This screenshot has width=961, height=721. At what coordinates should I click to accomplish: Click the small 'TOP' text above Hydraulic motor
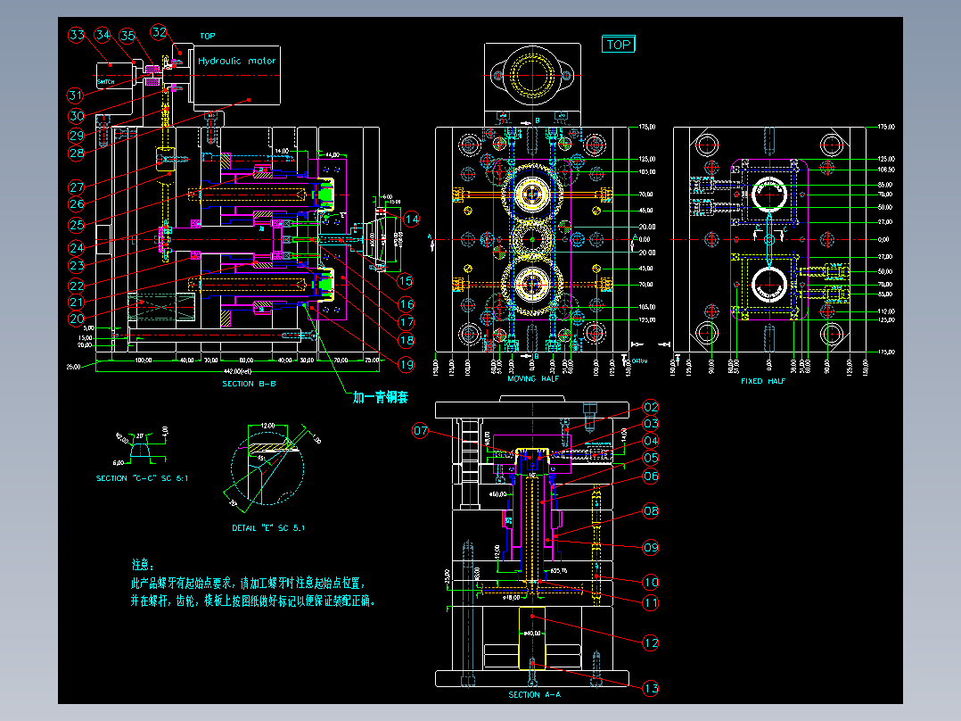208,37
